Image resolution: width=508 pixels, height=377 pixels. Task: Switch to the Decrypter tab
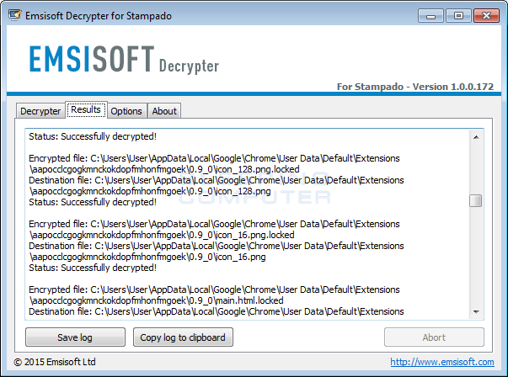point(40,111)
